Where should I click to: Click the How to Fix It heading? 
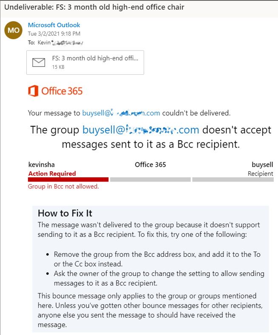click(65, 213)
